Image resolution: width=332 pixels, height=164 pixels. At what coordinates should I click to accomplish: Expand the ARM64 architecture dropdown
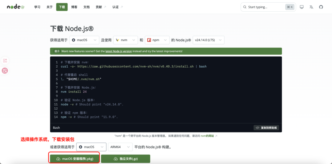pyautogui.click(x=120, y=147)
